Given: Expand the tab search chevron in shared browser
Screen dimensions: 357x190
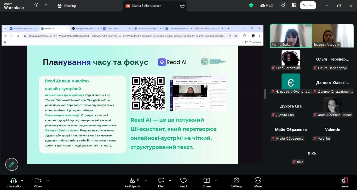Looking at the screenshot, I should (5, 28).
